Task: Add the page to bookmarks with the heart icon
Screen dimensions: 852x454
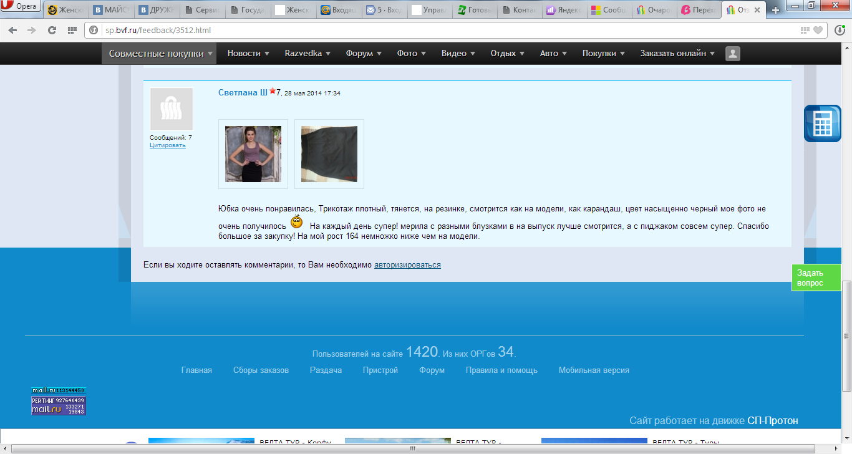Action: pos(818,30)
